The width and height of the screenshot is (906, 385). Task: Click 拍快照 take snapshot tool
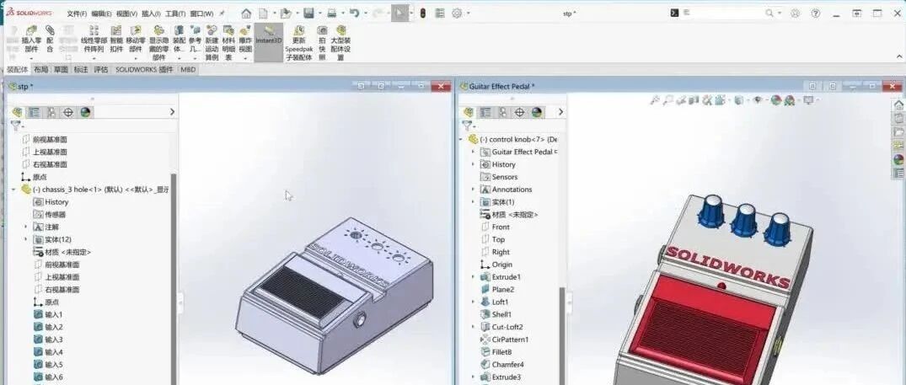pyautogui.click(x=323, y=43)
